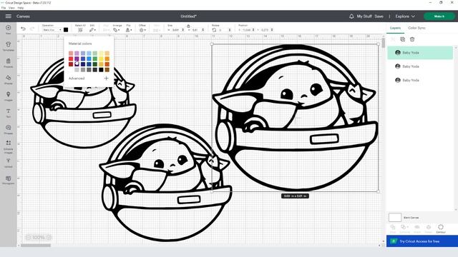Switch to the Color Sync tab
Image resolution: width=458 pixels, height=257 pixels.
click(x=416, y=28)
